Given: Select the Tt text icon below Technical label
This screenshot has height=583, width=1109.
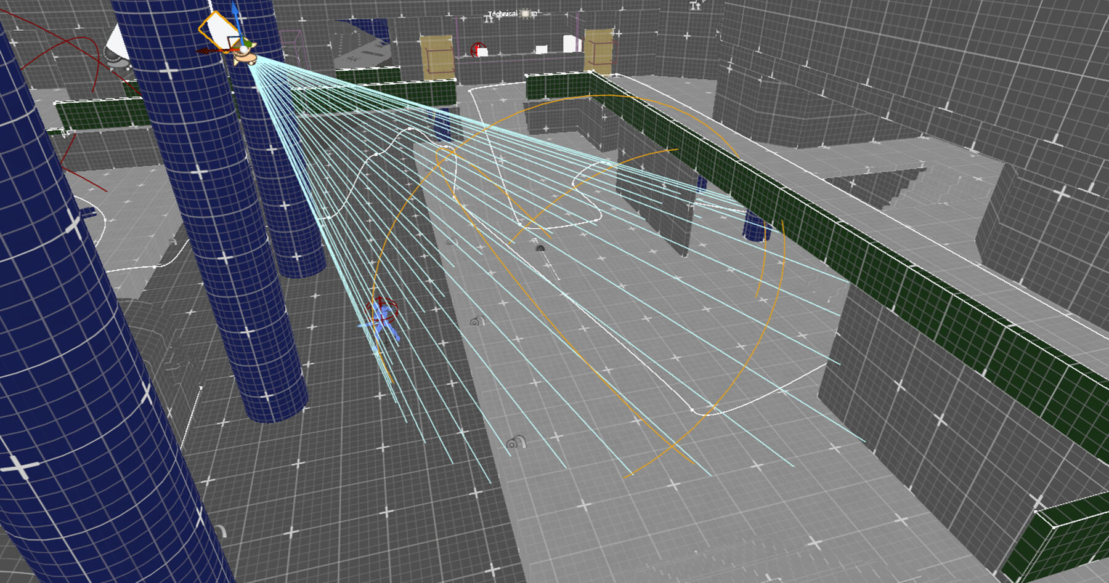Looking at the screenshot, I should (x=489, y=20).
